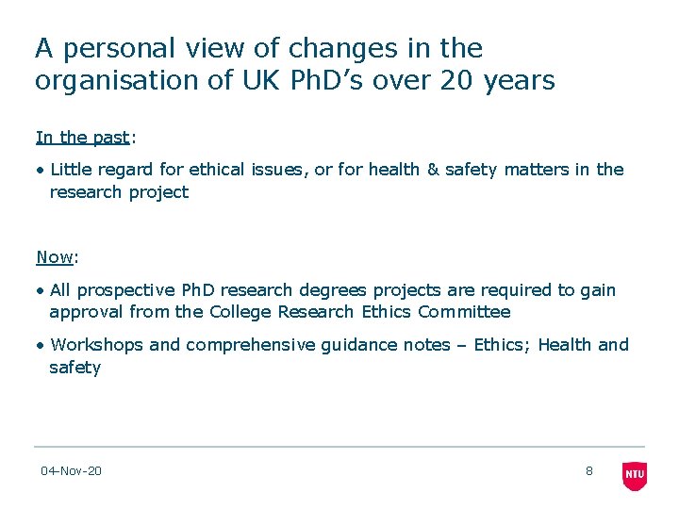Screen dimensions: 679x509
Task: Click the words 'College Research Ethics Committee'
Action: pyautogui.click(x=360, y=312)
